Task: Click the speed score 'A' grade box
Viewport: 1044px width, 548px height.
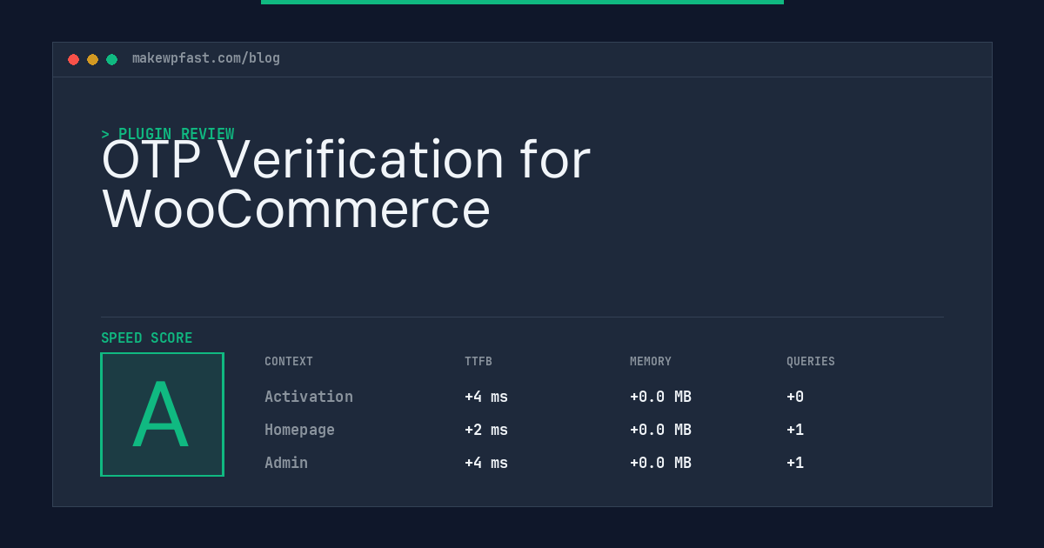Action: (x=162, y=414)
